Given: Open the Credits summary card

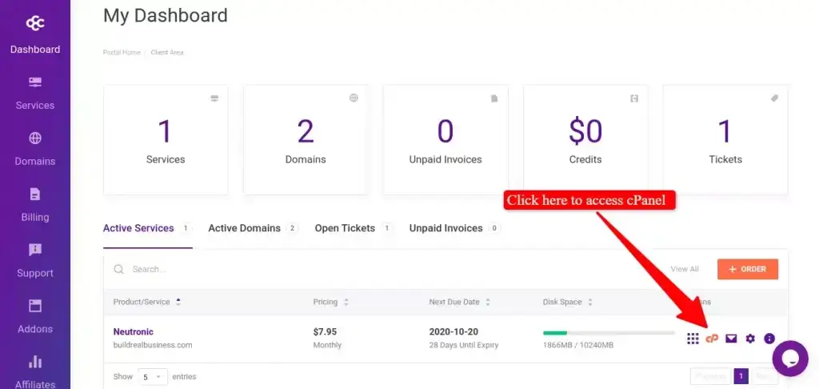Looking at the screenshot, I should pyautogui.click(x=585, y=140).
